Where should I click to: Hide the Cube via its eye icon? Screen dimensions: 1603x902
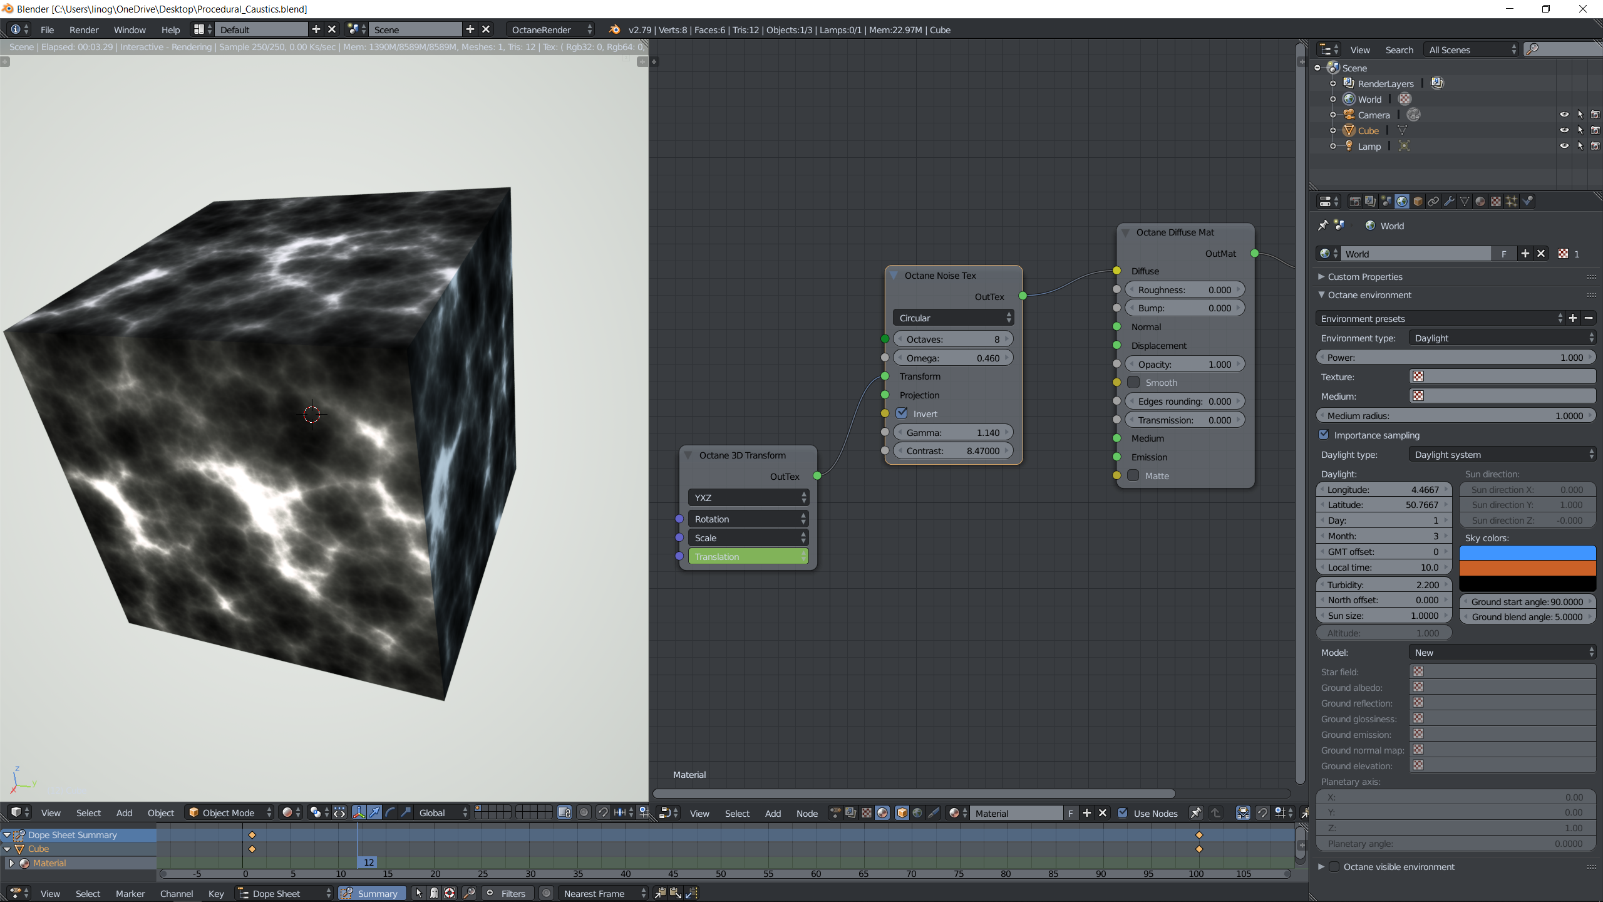coord(1564,130)
